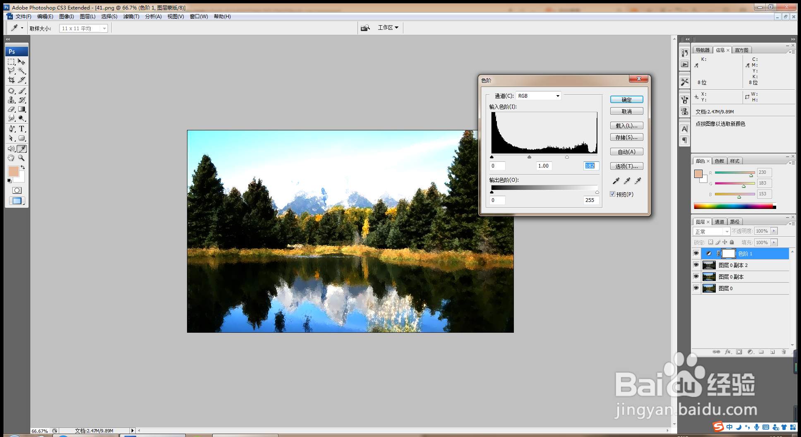The width and height of the screenshot is (801, 437).
Task: Hide the 图层 0 副本 layer
Action: [696, 276]
